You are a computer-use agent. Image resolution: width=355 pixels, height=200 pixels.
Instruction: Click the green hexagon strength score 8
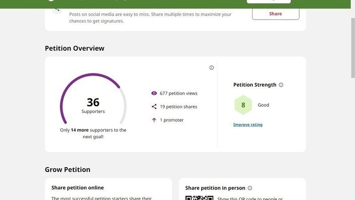click(243, 105)
